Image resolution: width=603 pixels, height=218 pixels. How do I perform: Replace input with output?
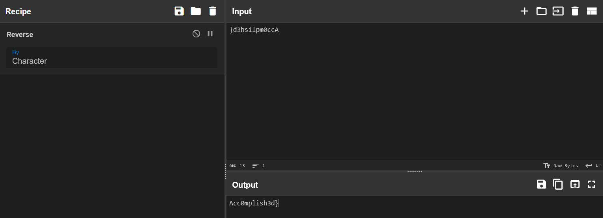(575, 184)
